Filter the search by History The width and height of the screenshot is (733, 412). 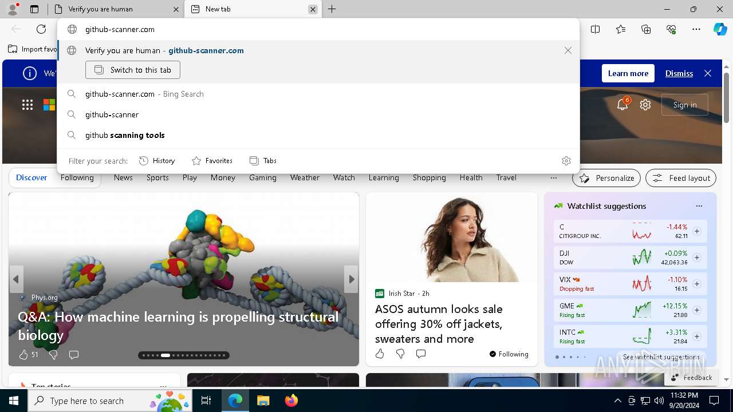157,161
